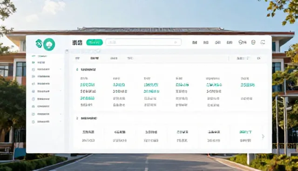Click the magnifier icon inside the search box
The height and width of the screenshot is (171, 298).
click(x=176, y=42)
